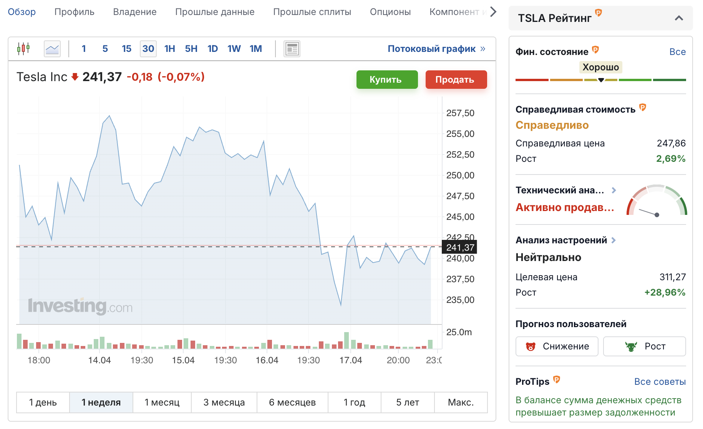Open the Профиль tab

click(x=75, y=12)
